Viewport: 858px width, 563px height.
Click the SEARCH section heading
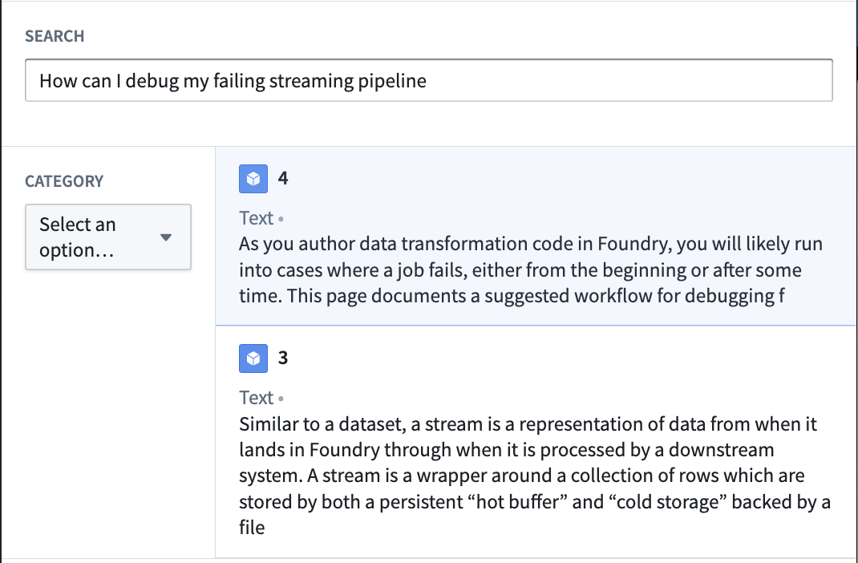point(55,36)
